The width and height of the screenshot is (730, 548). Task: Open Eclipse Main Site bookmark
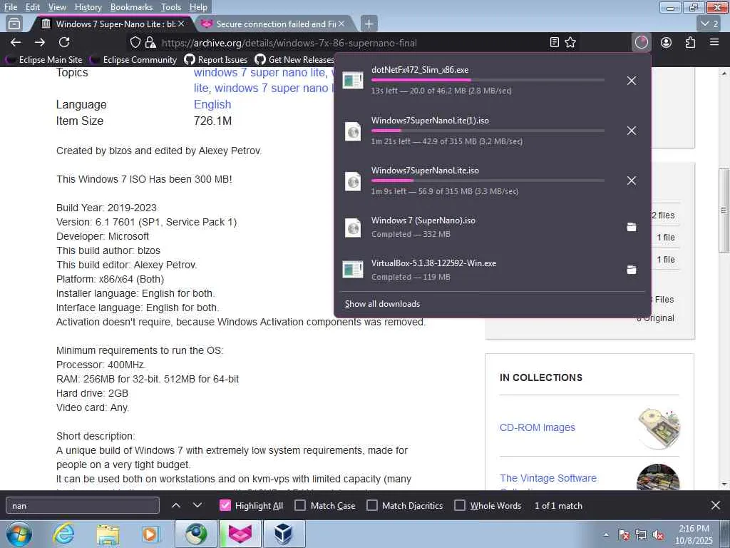point(43,60)
